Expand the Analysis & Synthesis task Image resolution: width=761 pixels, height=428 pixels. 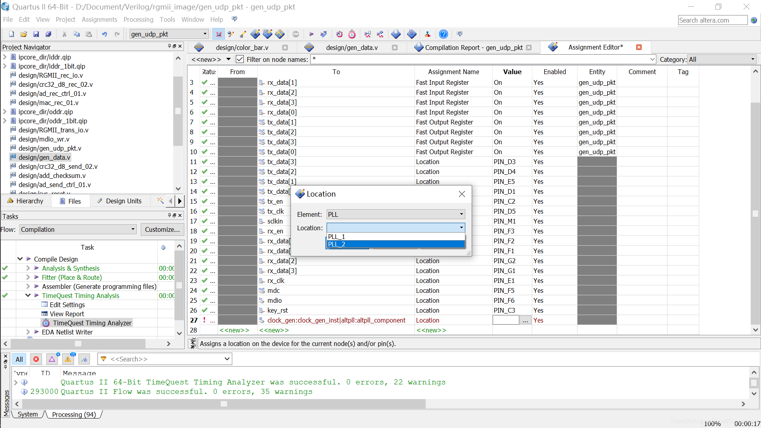(x=28, y=268)
